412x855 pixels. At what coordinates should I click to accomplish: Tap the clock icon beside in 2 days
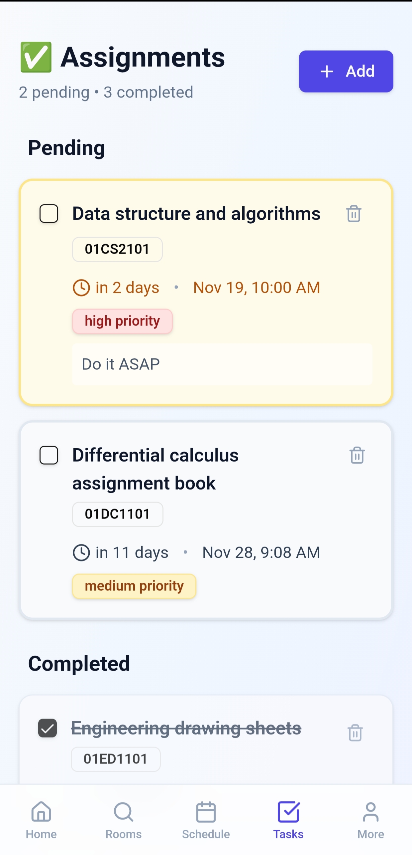[81, 288]
